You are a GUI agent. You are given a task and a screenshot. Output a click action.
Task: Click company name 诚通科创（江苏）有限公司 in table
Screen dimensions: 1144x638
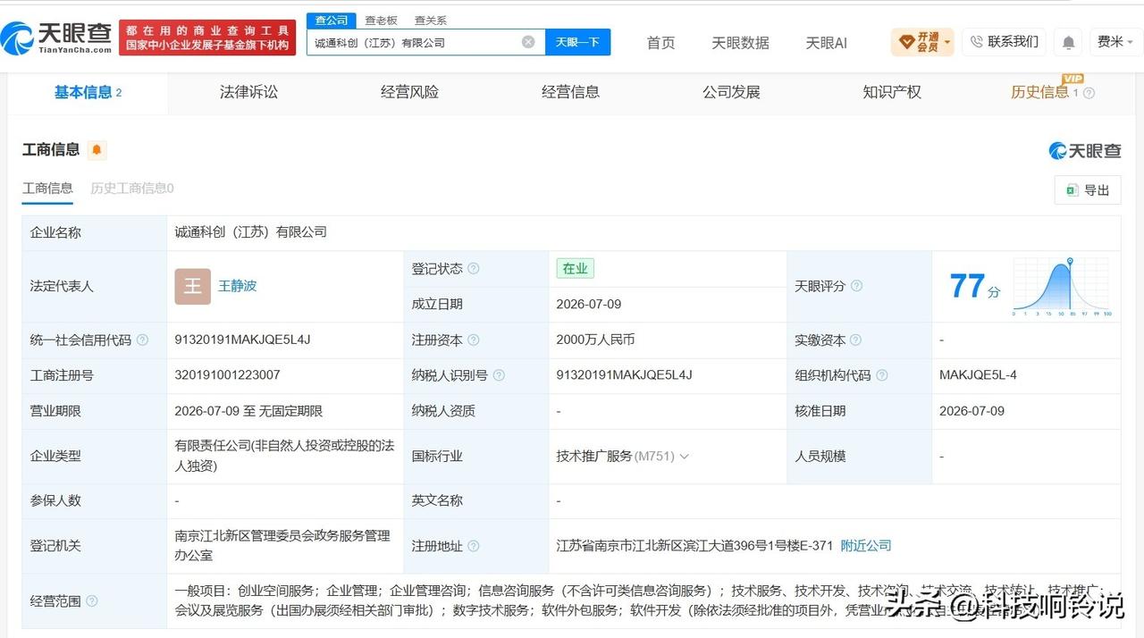(251, 232)
